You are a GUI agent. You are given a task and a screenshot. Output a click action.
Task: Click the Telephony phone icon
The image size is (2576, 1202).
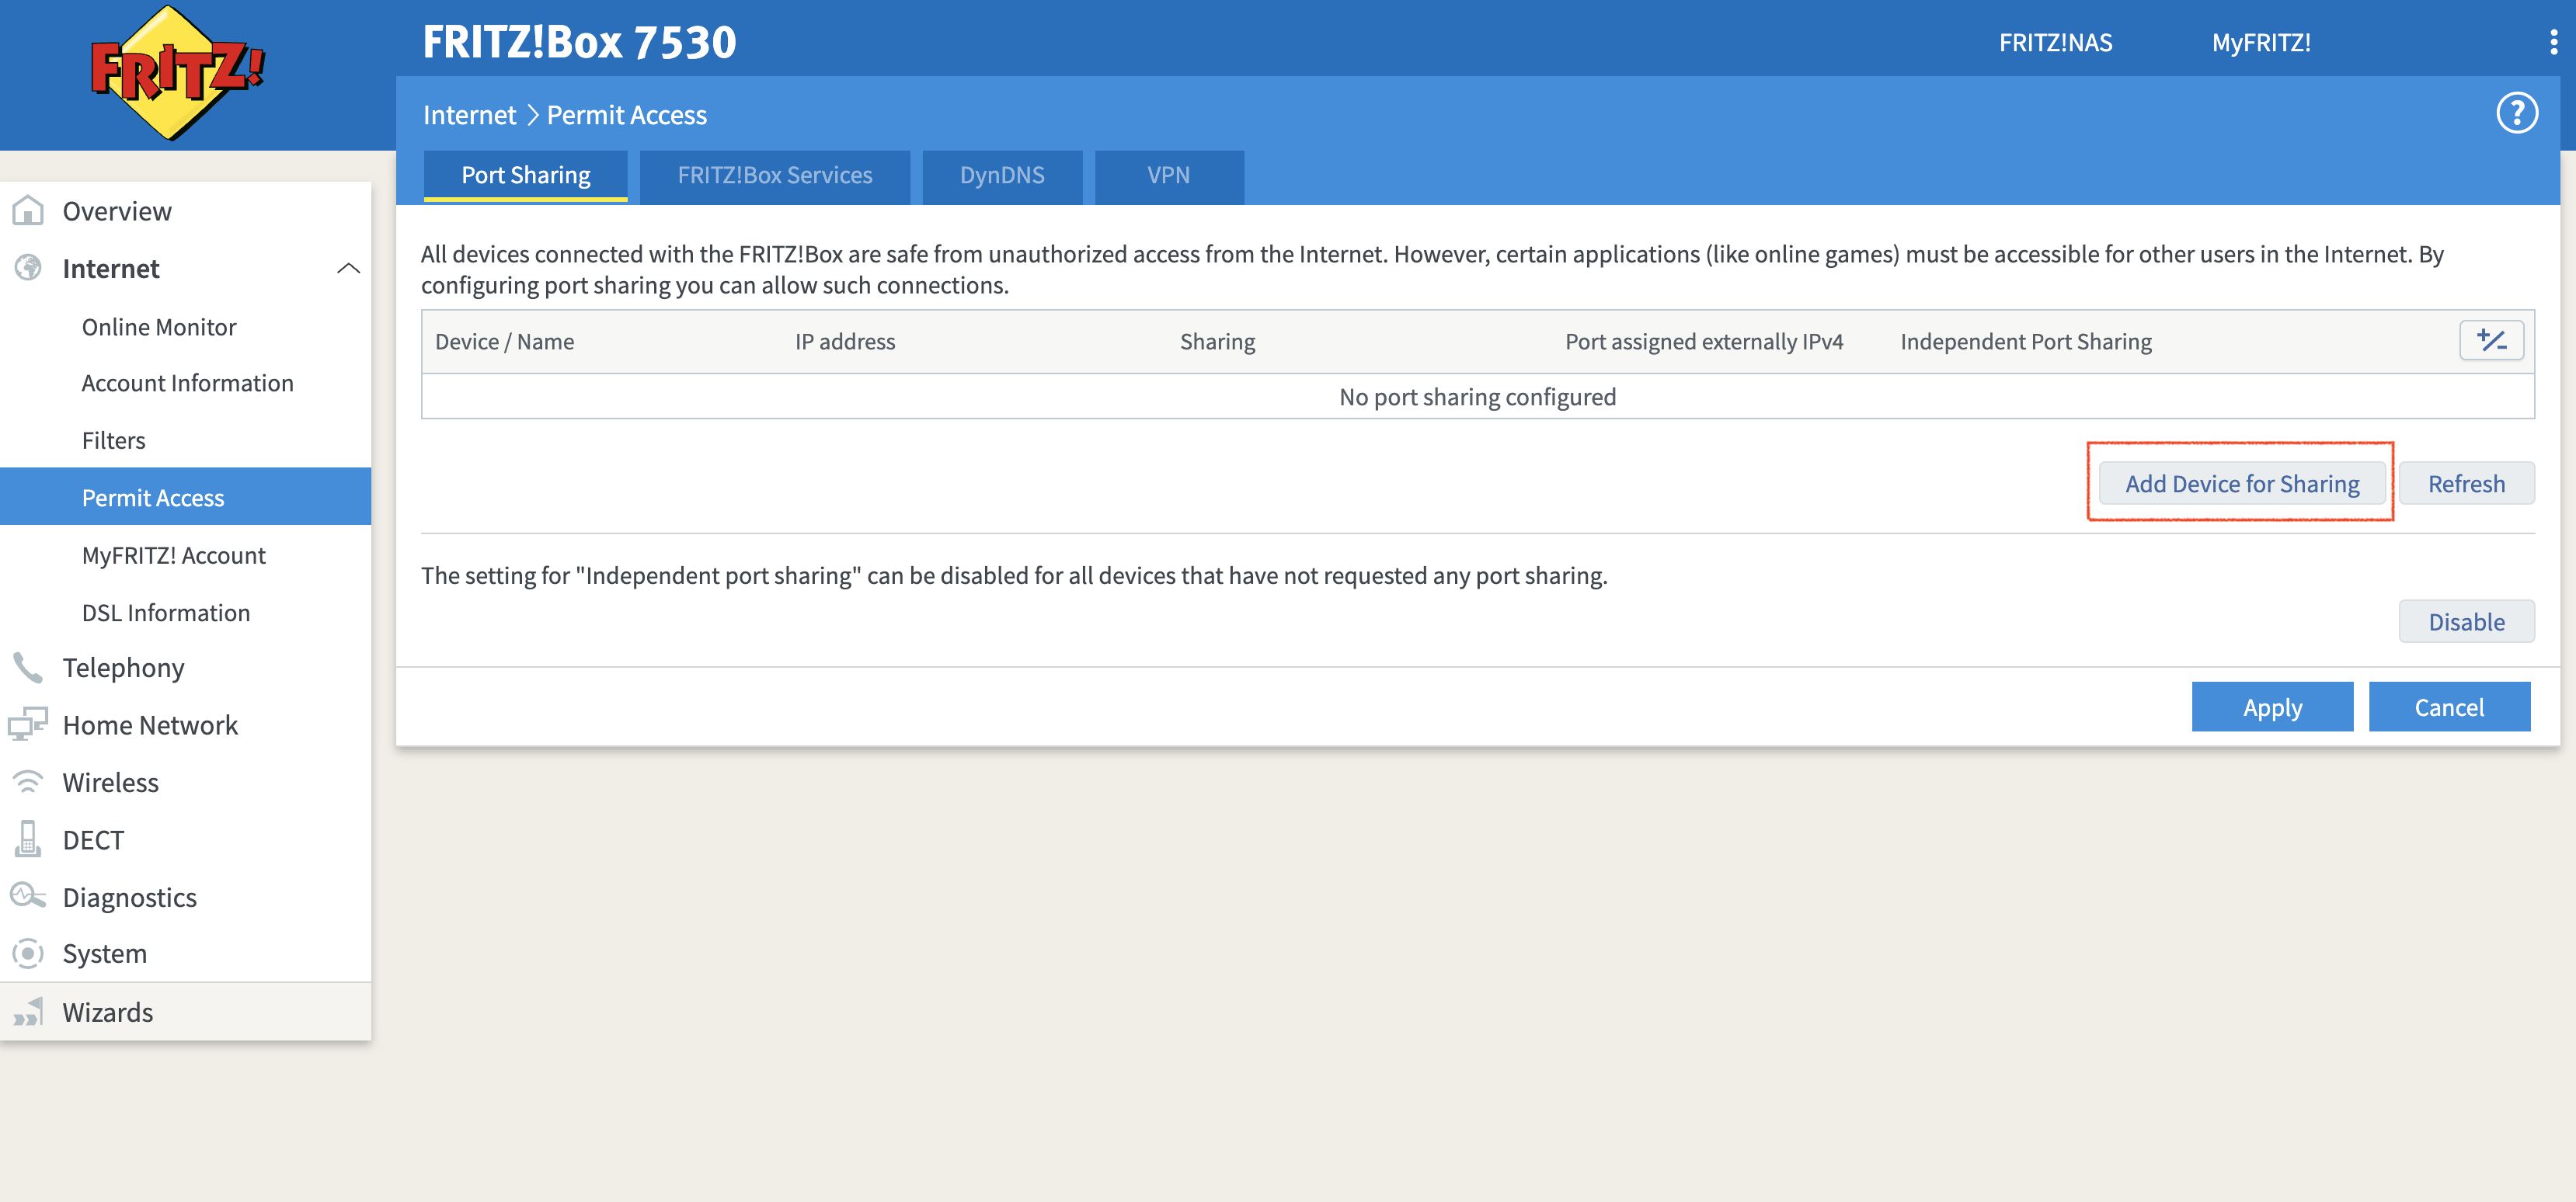pos(28,668)
